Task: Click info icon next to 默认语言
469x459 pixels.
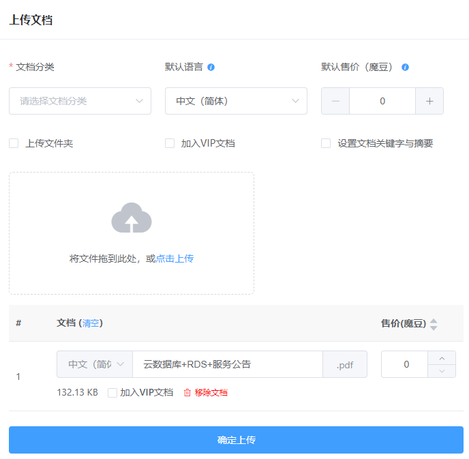Action: click(211, 68)
